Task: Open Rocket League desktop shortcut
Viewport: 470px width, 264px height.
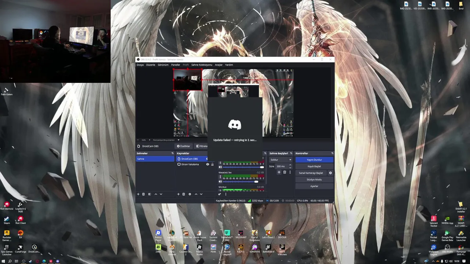Action: click(227, 249)
